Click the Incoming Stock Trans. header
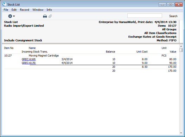185x137 pixels. [35, 52]
